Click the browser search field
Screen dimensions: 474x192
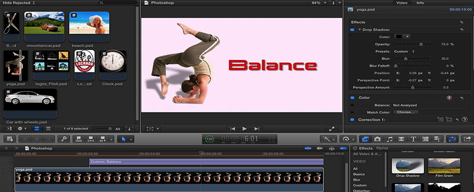[x=118, y=2]
